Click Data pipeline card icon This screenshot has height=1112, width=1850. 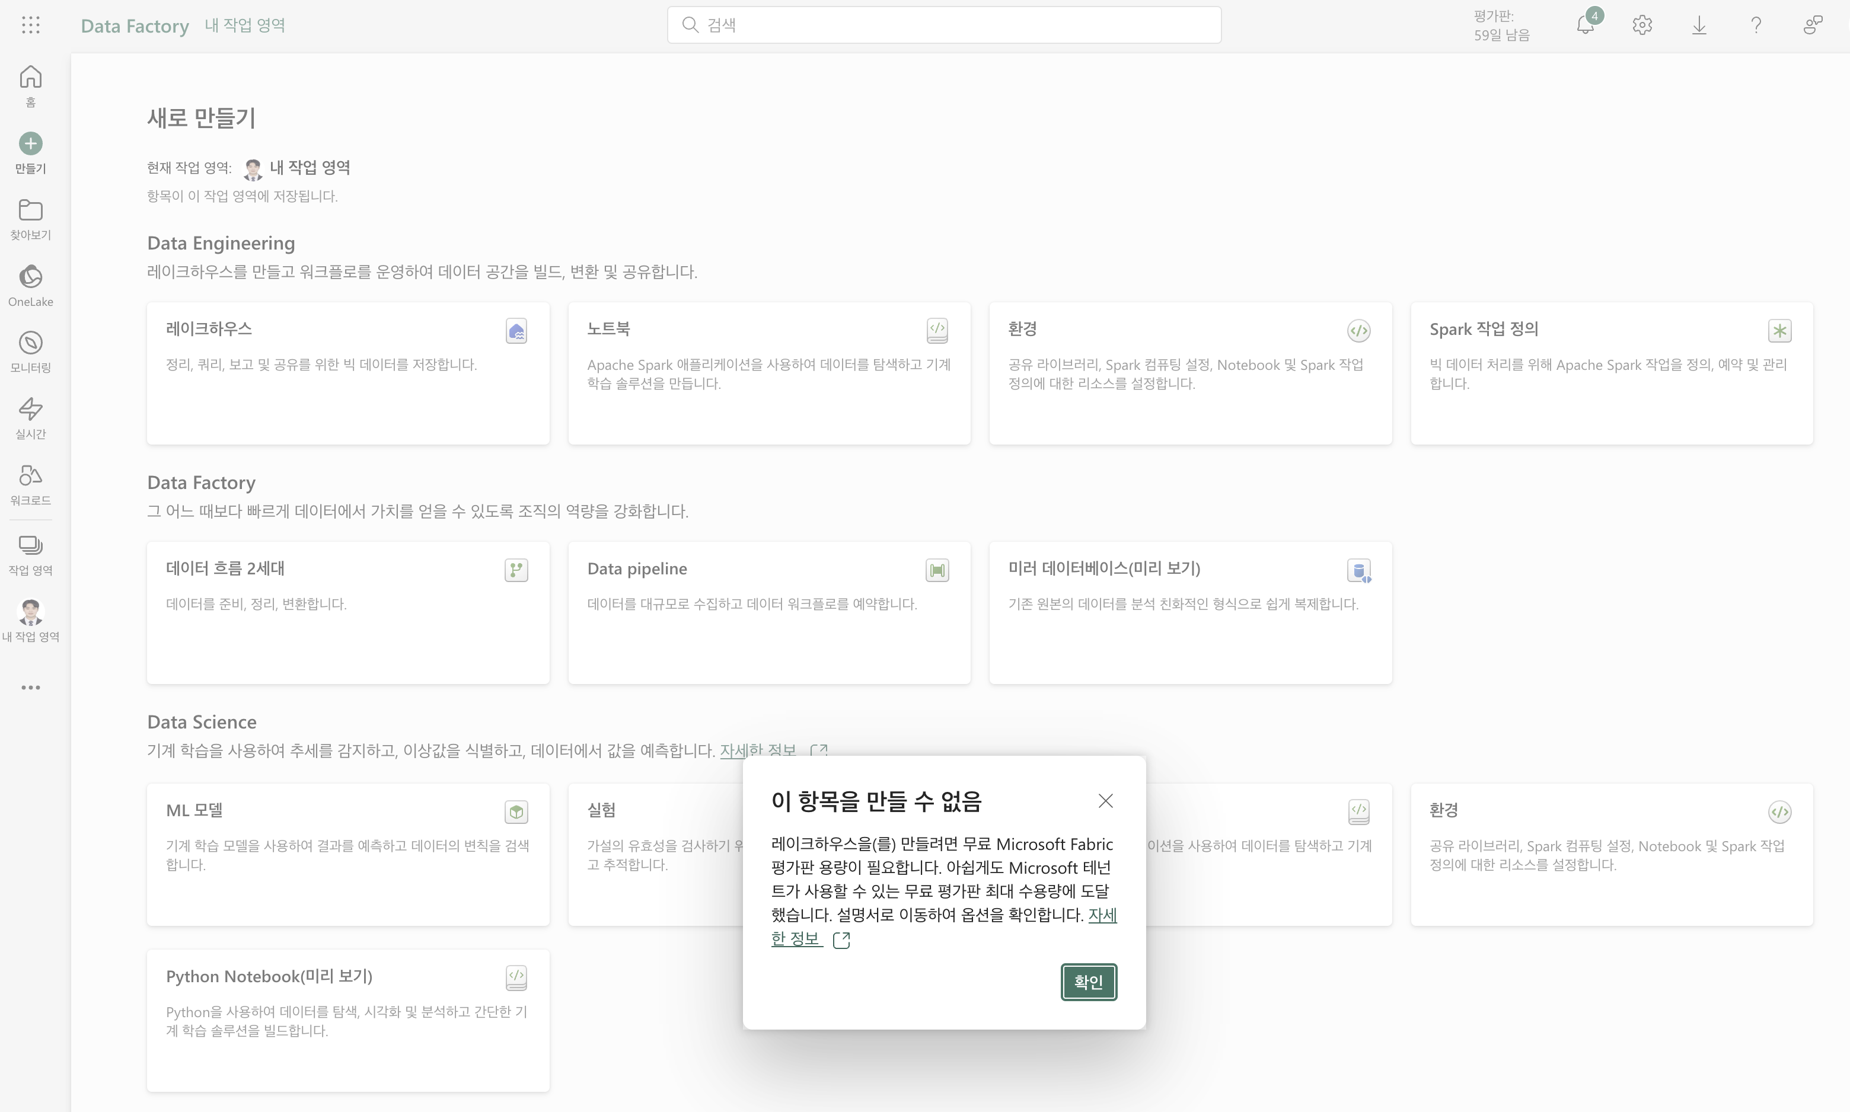(937, 570)
